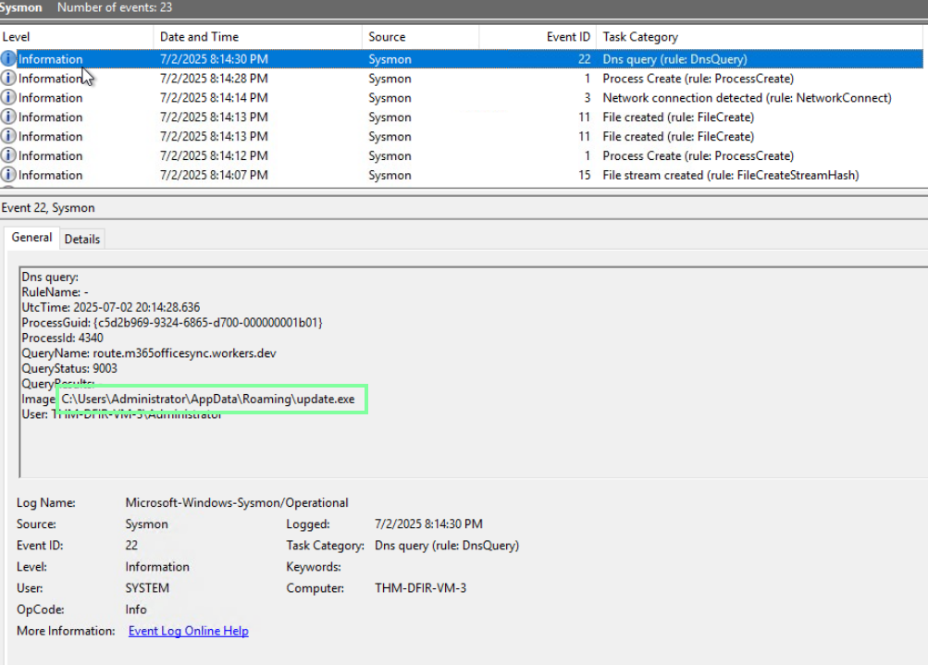Image resolution: width=928 pixels, height=665 pixels.
Task: Switch to the Details tab
Action: pos(82,239)
